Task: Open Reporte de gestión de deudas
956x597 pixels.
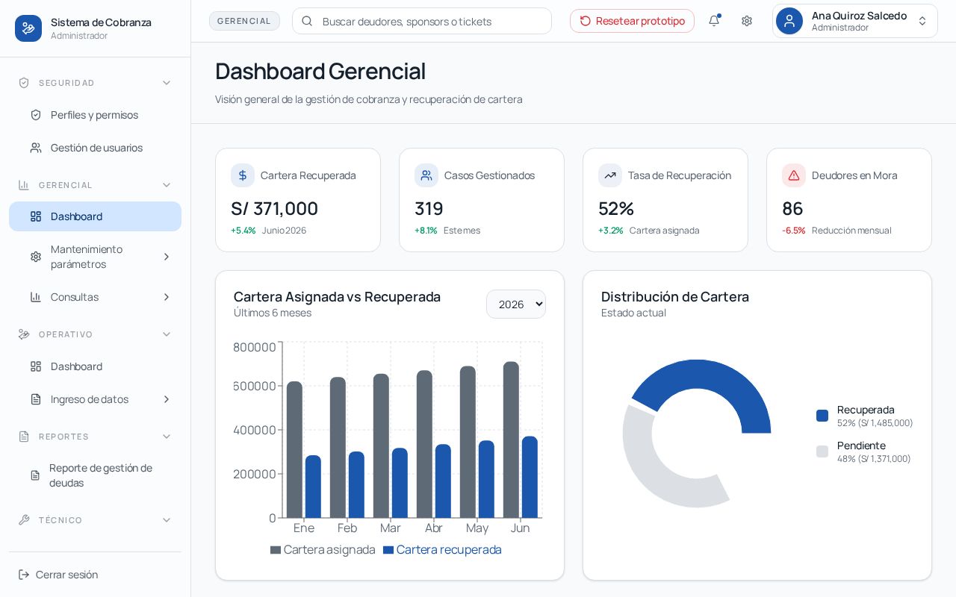Action: (x=95, y=475)
